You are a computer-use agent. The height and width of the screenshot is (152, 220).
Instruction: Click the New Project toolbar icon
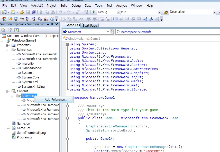(x=4, y=12)
